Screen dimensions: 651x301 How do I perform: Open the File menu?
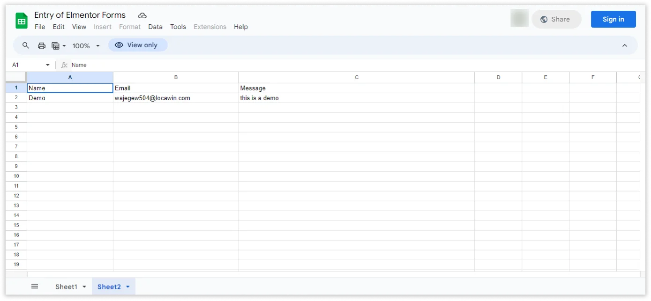[40, 27]
